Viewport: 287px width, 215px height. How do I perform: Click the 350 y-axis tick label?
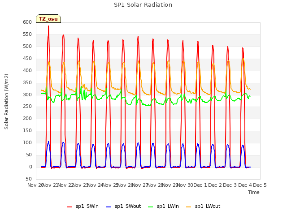click(x=27, y=82)
